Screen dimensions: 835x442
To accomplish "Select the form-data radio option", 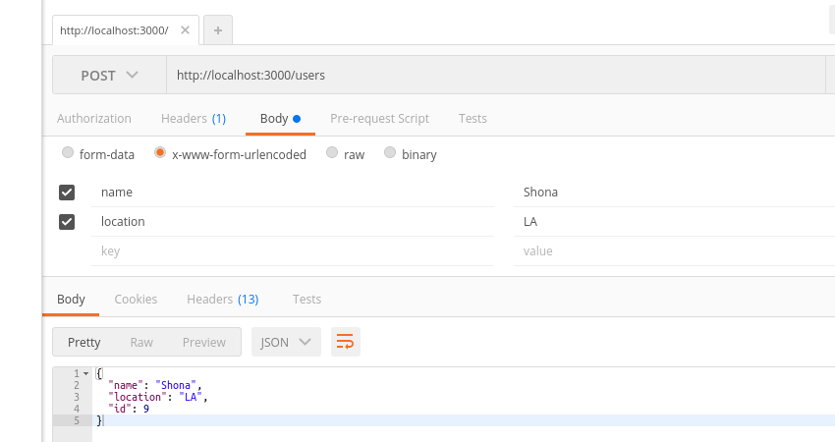I will click(68, 153).
